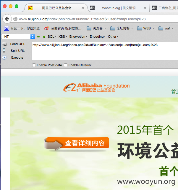Viewport: 178px width, 190px height.
Task: Click the WEB bookmarks folder icon
Action: (x=140, y=28)
